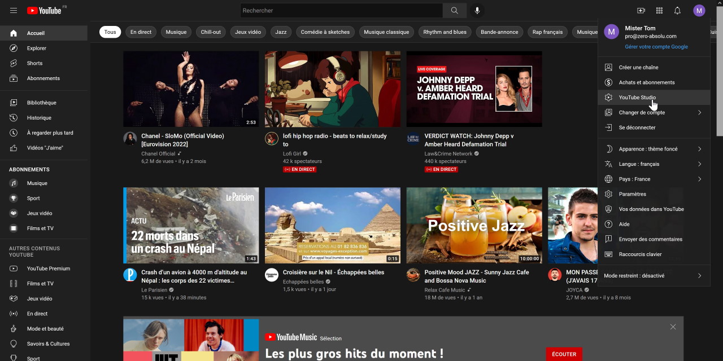Screen dimensions: 723x361
Task: Click Gérer votre compte Google link
Action: click(656, 47)
